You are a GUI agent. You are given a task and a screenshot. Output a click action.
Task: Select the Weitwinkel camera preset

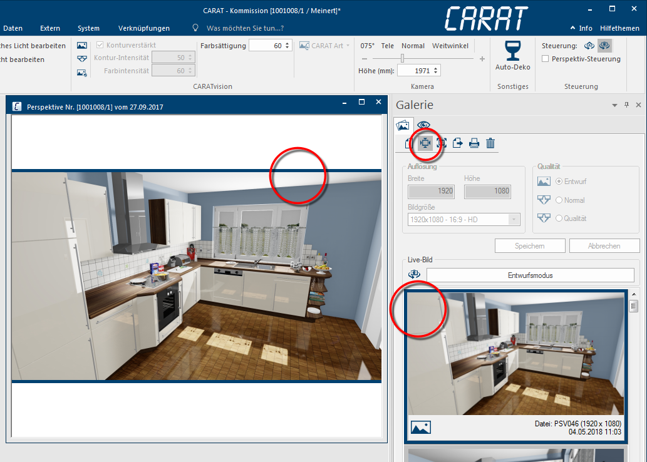450,46
